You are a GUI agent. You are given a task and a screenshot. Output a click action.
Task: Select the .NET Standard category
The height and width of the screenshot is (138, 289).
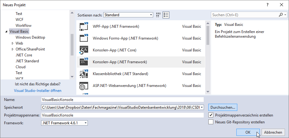pos(27,61)
